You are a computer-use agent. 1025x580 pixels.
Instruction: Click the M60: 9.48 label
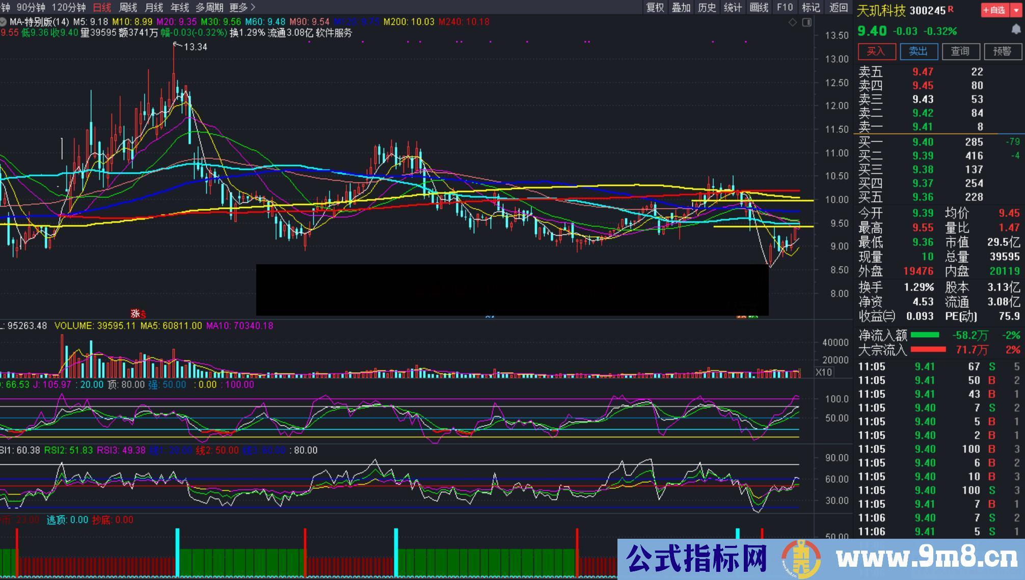coord(265,22)
